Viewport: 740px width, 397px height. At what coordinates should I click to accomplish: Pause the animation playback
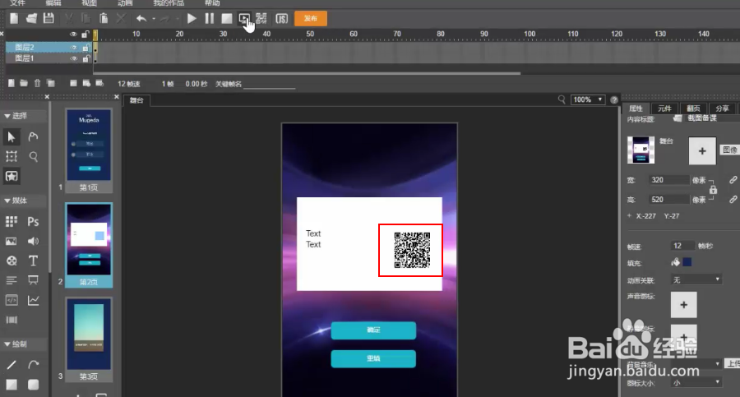(x=209, y=18)
